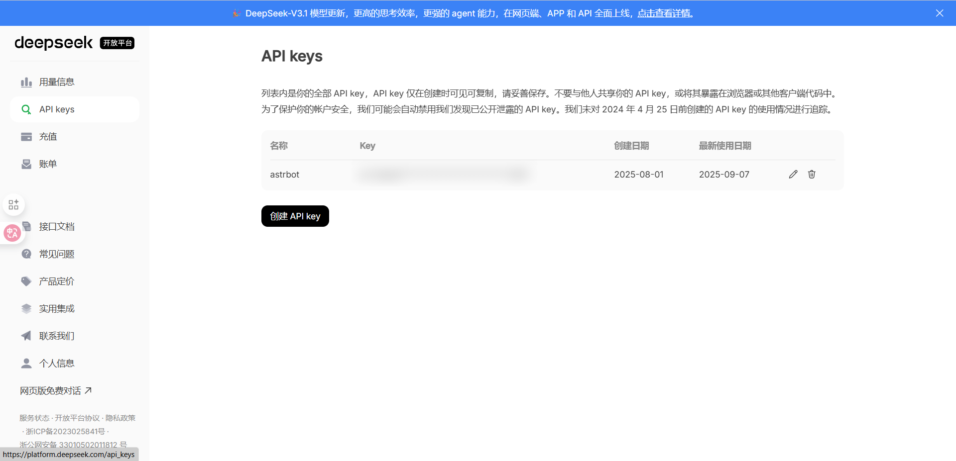Open the floating grid apps icon
Screen dimensions: 956x461
[13, 204]
